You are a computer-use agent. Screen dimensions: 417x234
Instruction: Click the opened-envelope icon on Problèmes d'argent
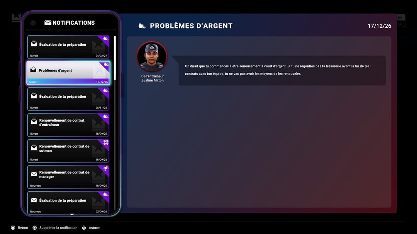pyautogui.click(x=33, y=70)
